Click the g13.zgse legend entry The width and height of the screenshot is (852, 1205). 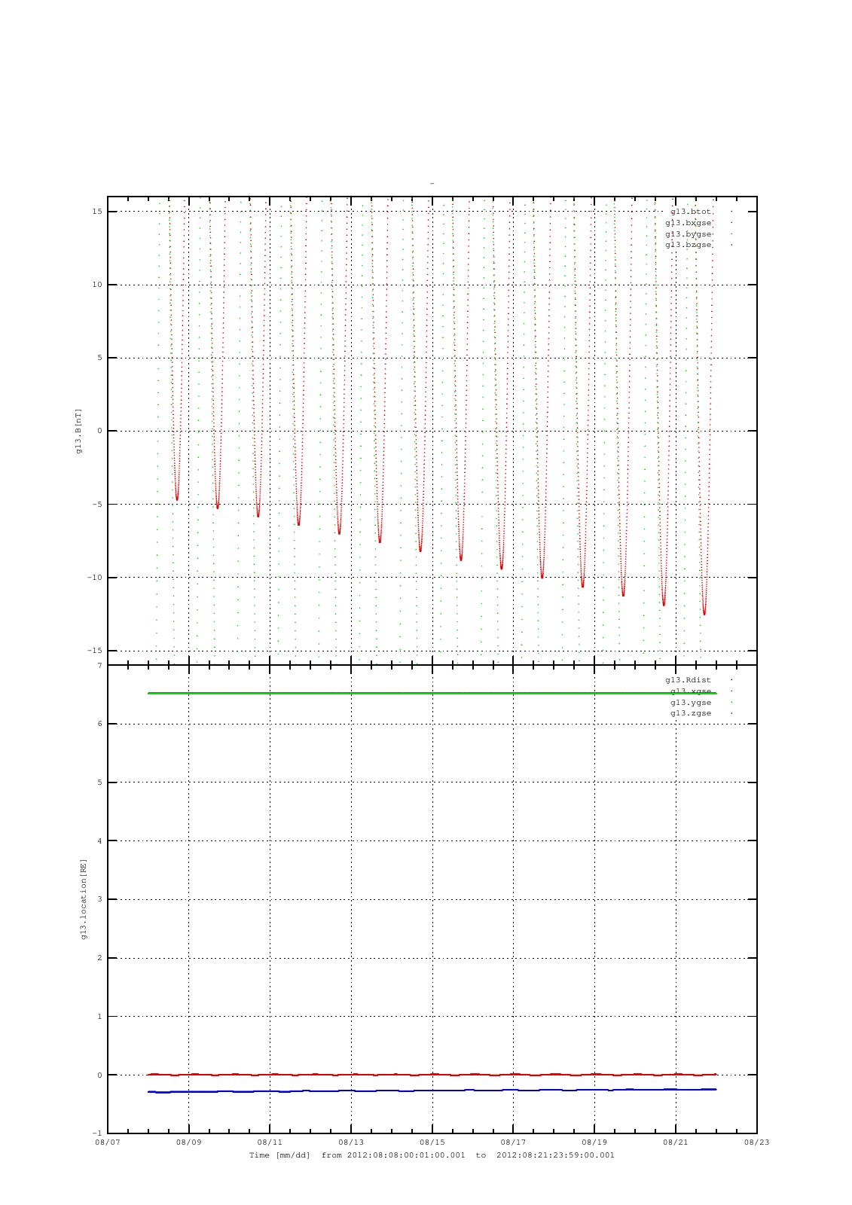tap(691, 713)
